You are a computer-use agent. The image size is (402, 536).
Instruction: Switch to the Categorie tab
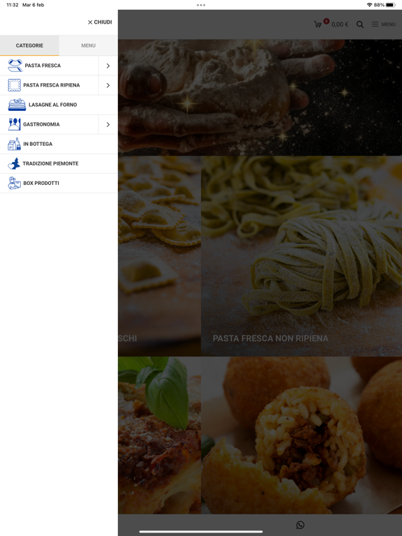coord(29,45)
